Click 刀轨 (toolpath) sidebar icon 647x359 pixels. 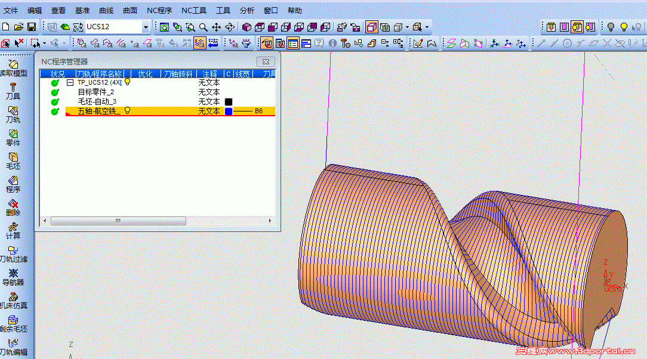click(13, 114)
